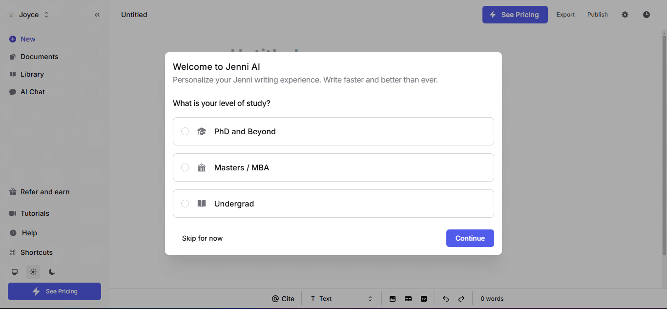Open Shortcuts in the sidebar

click(31, 252)
